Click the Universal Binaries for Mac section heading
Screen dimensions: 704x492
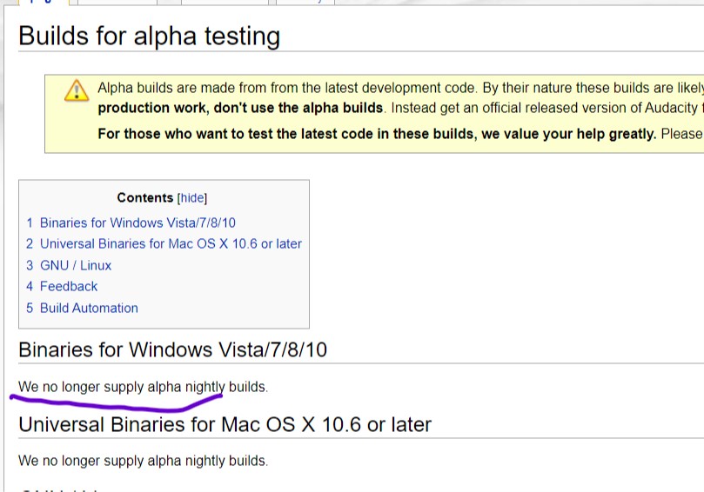(x=225, y=424)
